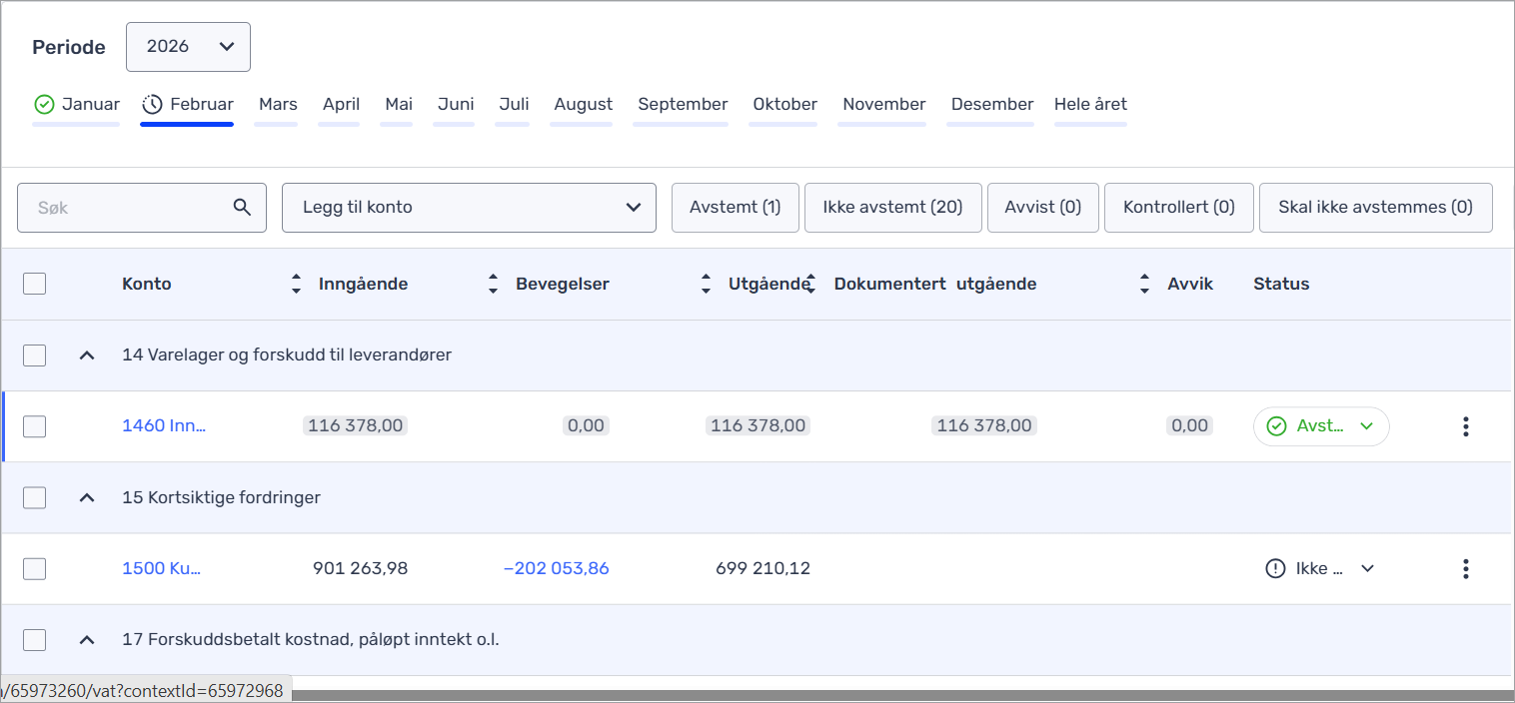Viewport: 1515px width, 703px height.
Task: Filter by Ikke avstemt (20)
Action: pyautogui.click(x=892, y=208)
